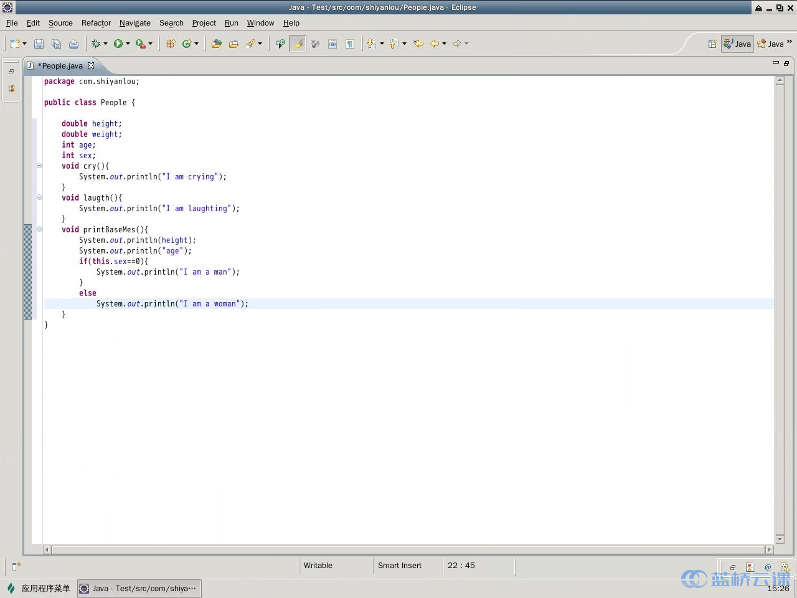This screenshot has height=598, width=797.
Task: Switch to the second Java perspective button
Action: (770, 44)
